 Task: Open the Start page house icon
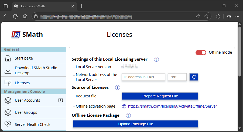[x=8, y=58]
